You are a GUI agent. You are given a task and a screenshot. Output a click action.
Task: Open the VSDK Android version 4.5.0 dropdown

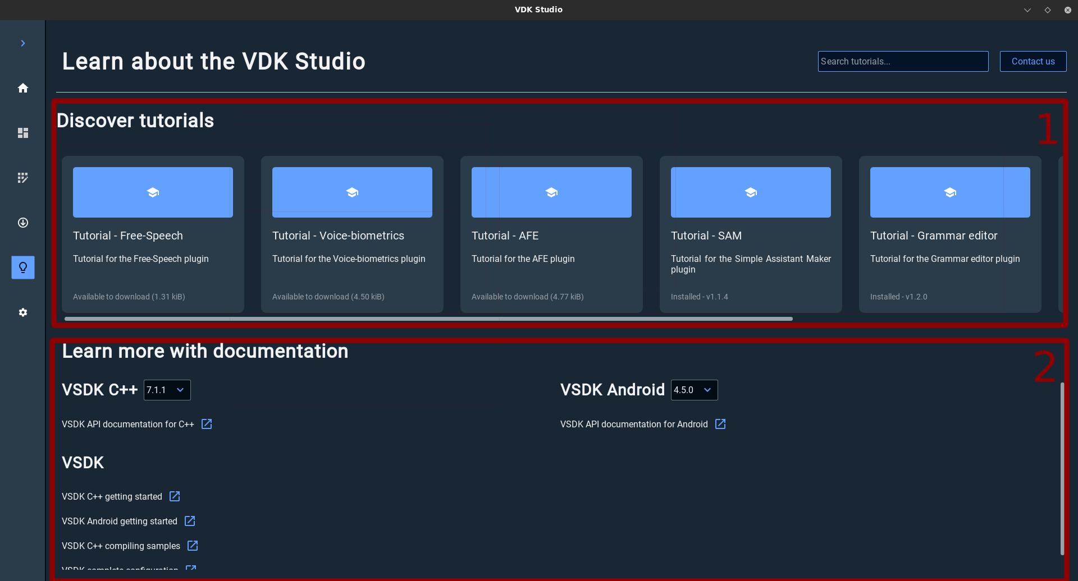pos(694,390)
